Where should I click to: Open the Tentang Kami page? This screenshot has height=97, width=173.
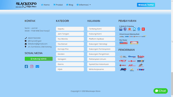point(101,29)
